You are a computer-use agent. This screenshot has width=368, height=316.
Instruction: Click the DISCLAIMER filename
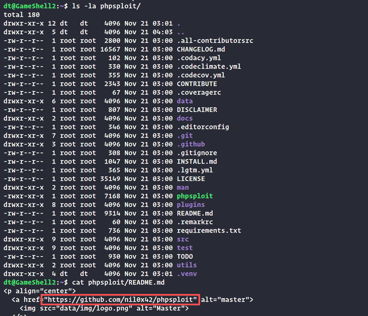197,110
